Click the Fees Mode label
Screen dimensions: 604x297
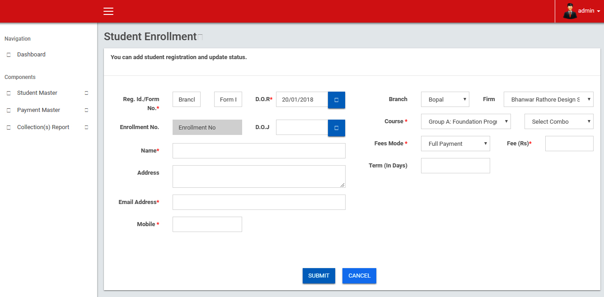391,144
